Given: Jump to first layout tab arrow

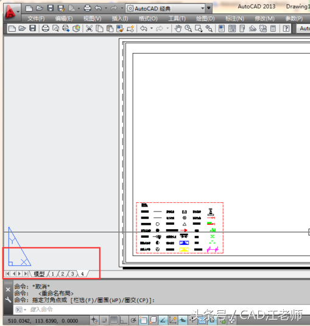Looking at the screenshot, I should click(x=7, y=274).
